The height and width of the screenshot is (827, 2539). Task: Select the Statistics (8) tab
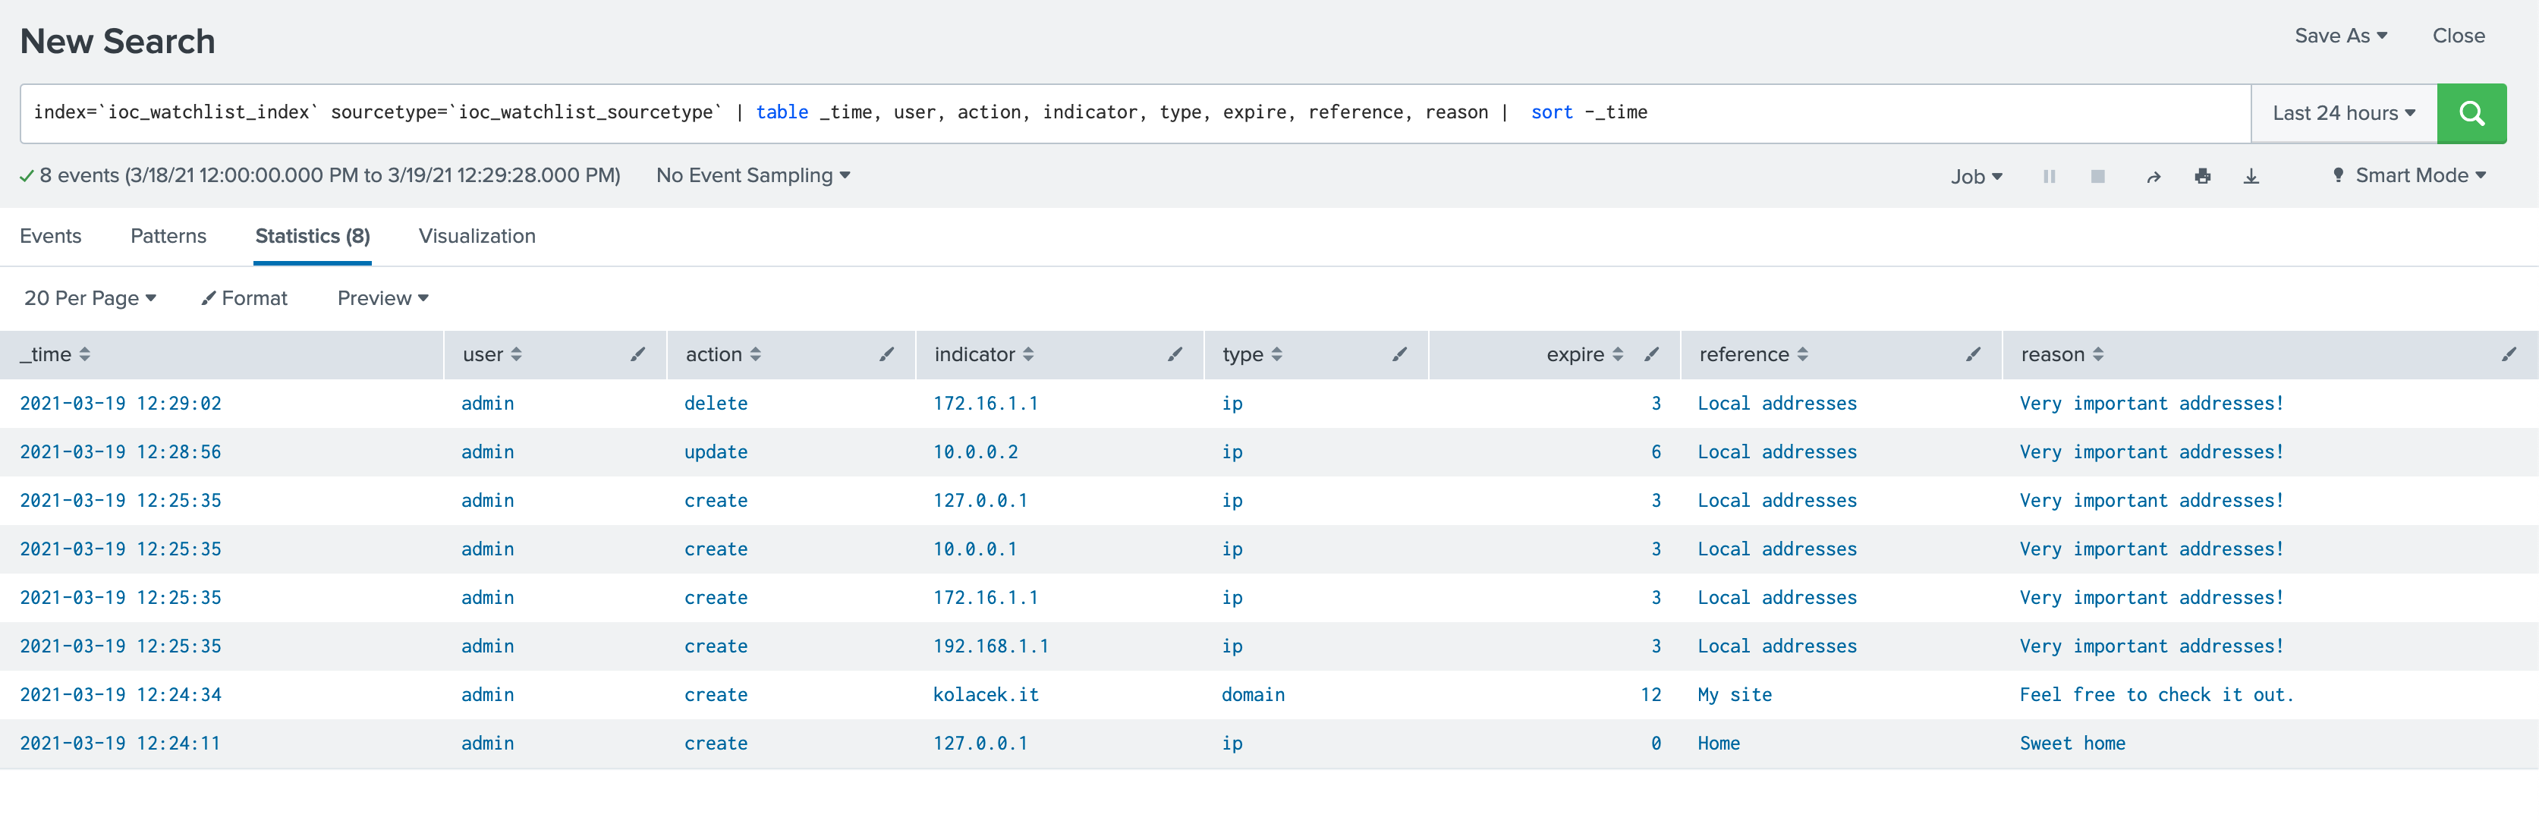click(313, 236)
